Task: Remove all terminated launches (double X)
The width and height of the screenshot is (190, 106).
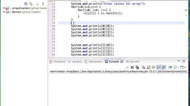Action: [137, 67]
